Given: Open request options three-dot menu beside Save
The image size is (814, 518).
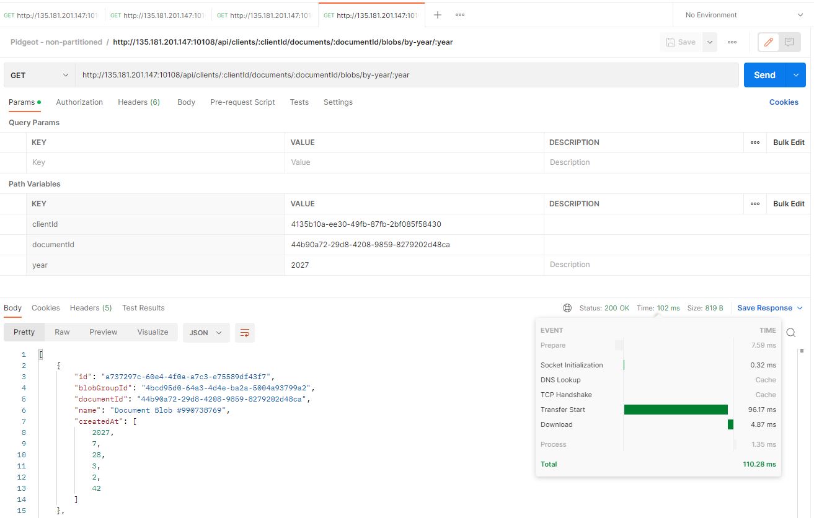Looking at the screenshot, I should (732, 42).
